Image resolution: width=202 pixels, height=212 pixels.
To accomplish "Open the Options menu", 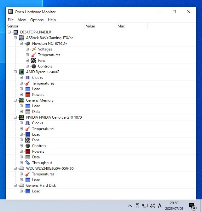I will 37,20.
